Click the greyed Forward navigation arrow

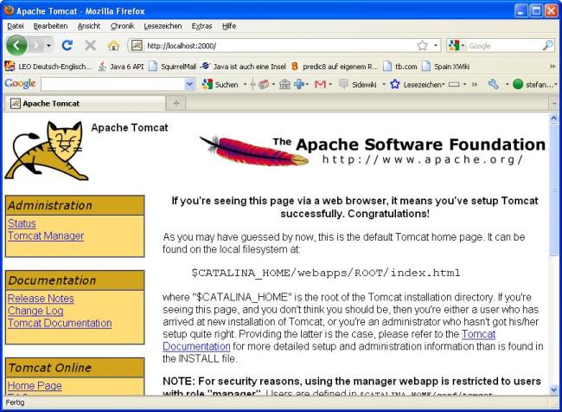pos(35,45)
